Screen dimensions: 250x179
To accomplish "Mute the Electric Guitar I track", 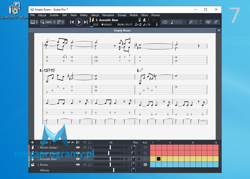I will (85, 147).
